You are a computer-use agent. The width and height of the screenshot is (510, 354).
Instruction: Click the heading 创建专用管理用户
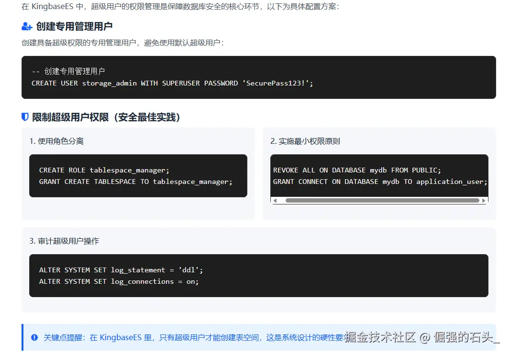74,26
